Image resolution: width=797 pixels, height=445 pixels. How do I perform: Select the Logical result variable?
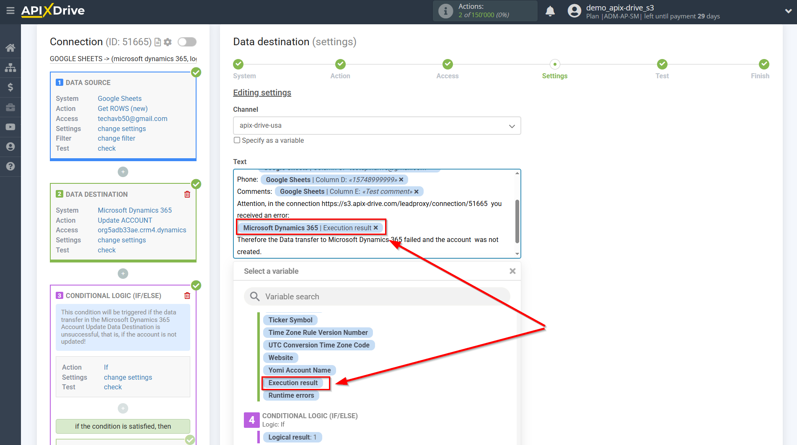point(292,437)
